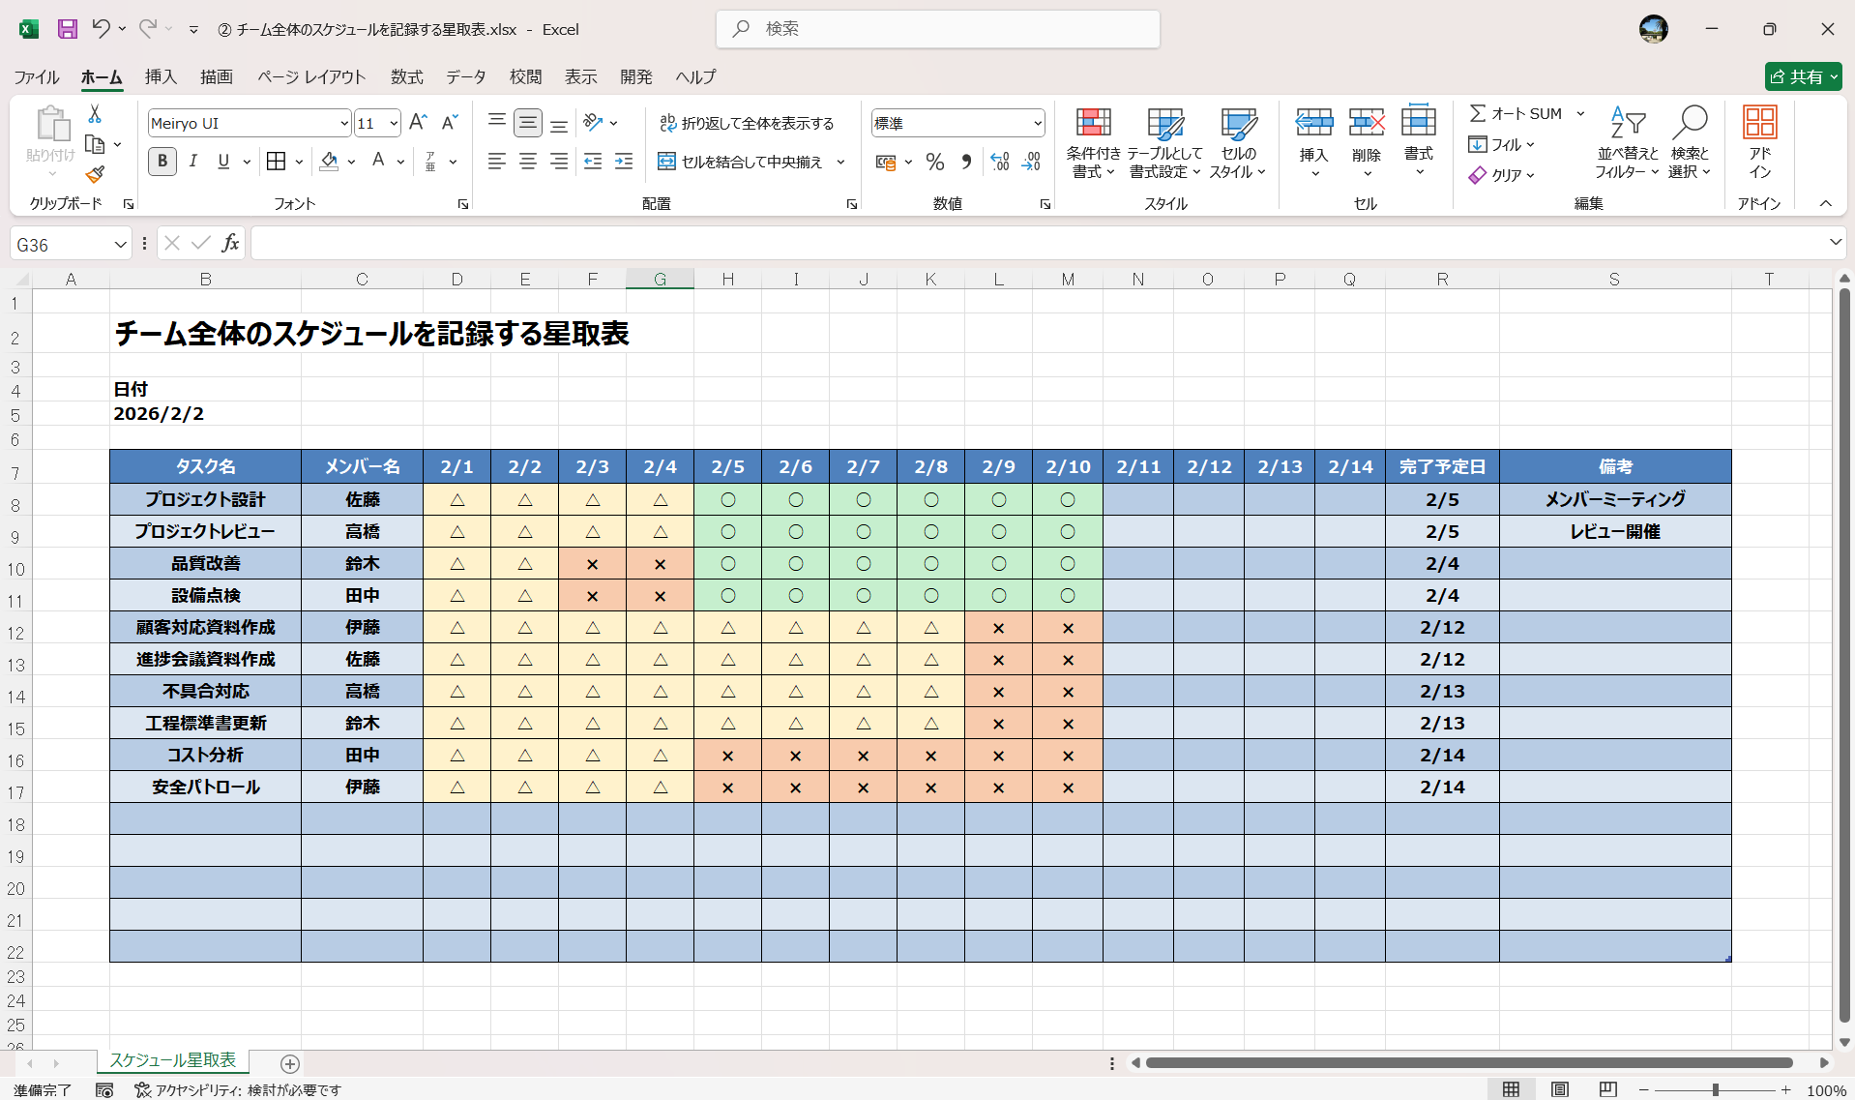The height and width of the screenshot is (1100, 1855).
Task: Open the 条件付き書式 (Conditional Formatting) menu
Action: point(1093,143)
